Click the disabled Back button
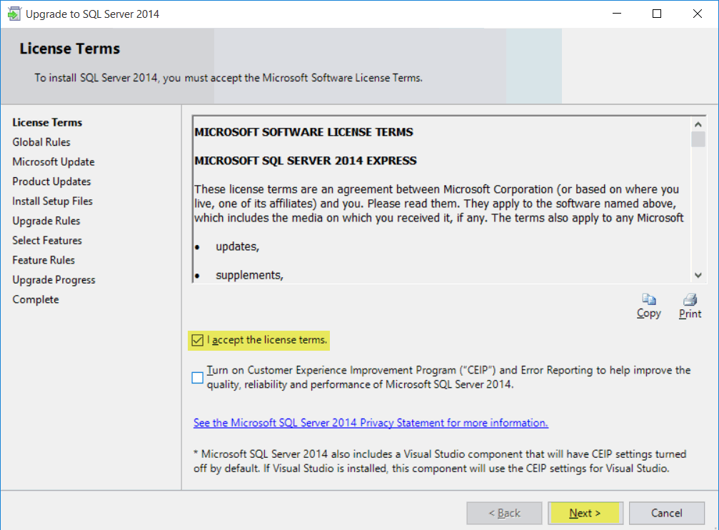 tap(504, 513)
